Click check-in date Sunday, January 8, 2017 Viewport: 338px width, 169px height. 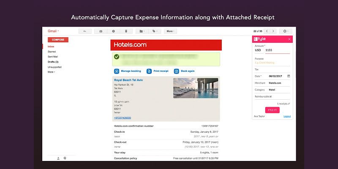tap(204, 132)
